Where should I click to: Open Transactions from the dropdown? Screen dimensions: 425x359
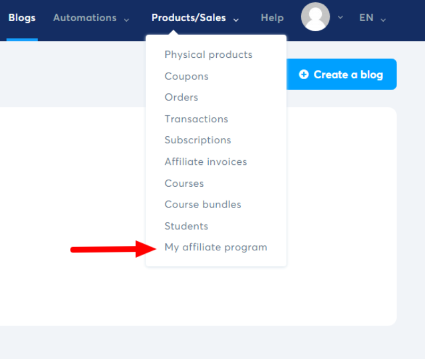[x=196, y=119]
